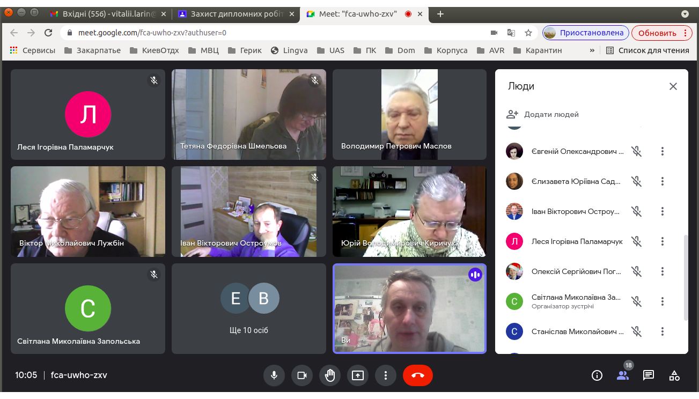The image size is (699, 399).
Task: Open Список для чтения reading list
Action: [x=648, y=50]
